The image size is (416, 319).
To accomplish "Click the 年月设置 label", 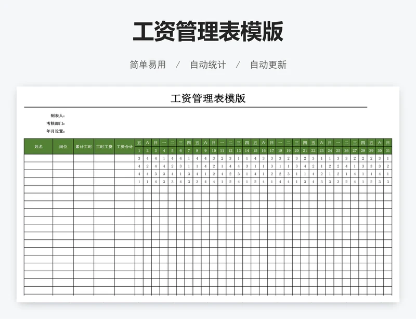I will (56, 131).
